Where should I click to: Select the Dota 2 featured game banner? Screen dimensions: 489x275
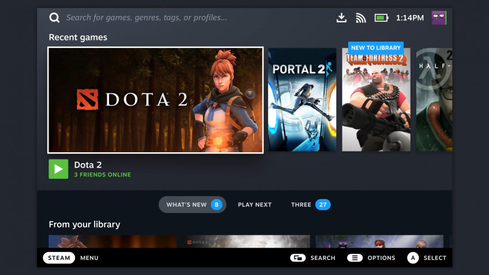(x=155, y=100)
